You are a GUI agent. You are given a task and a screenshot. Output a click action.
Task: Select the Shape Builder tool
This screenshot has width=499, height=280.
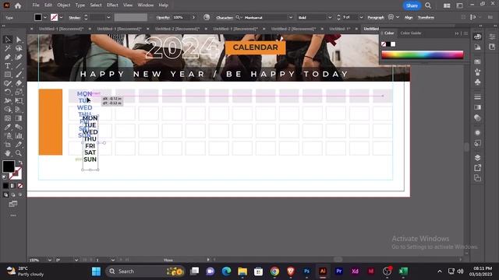(8, 110)
